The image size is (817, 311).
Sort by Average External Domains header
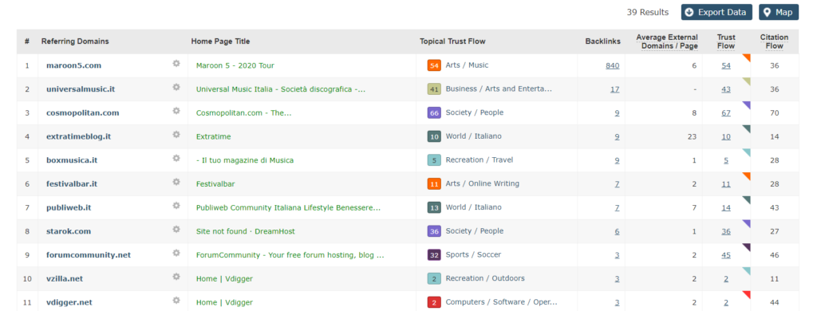pos(667,41)
